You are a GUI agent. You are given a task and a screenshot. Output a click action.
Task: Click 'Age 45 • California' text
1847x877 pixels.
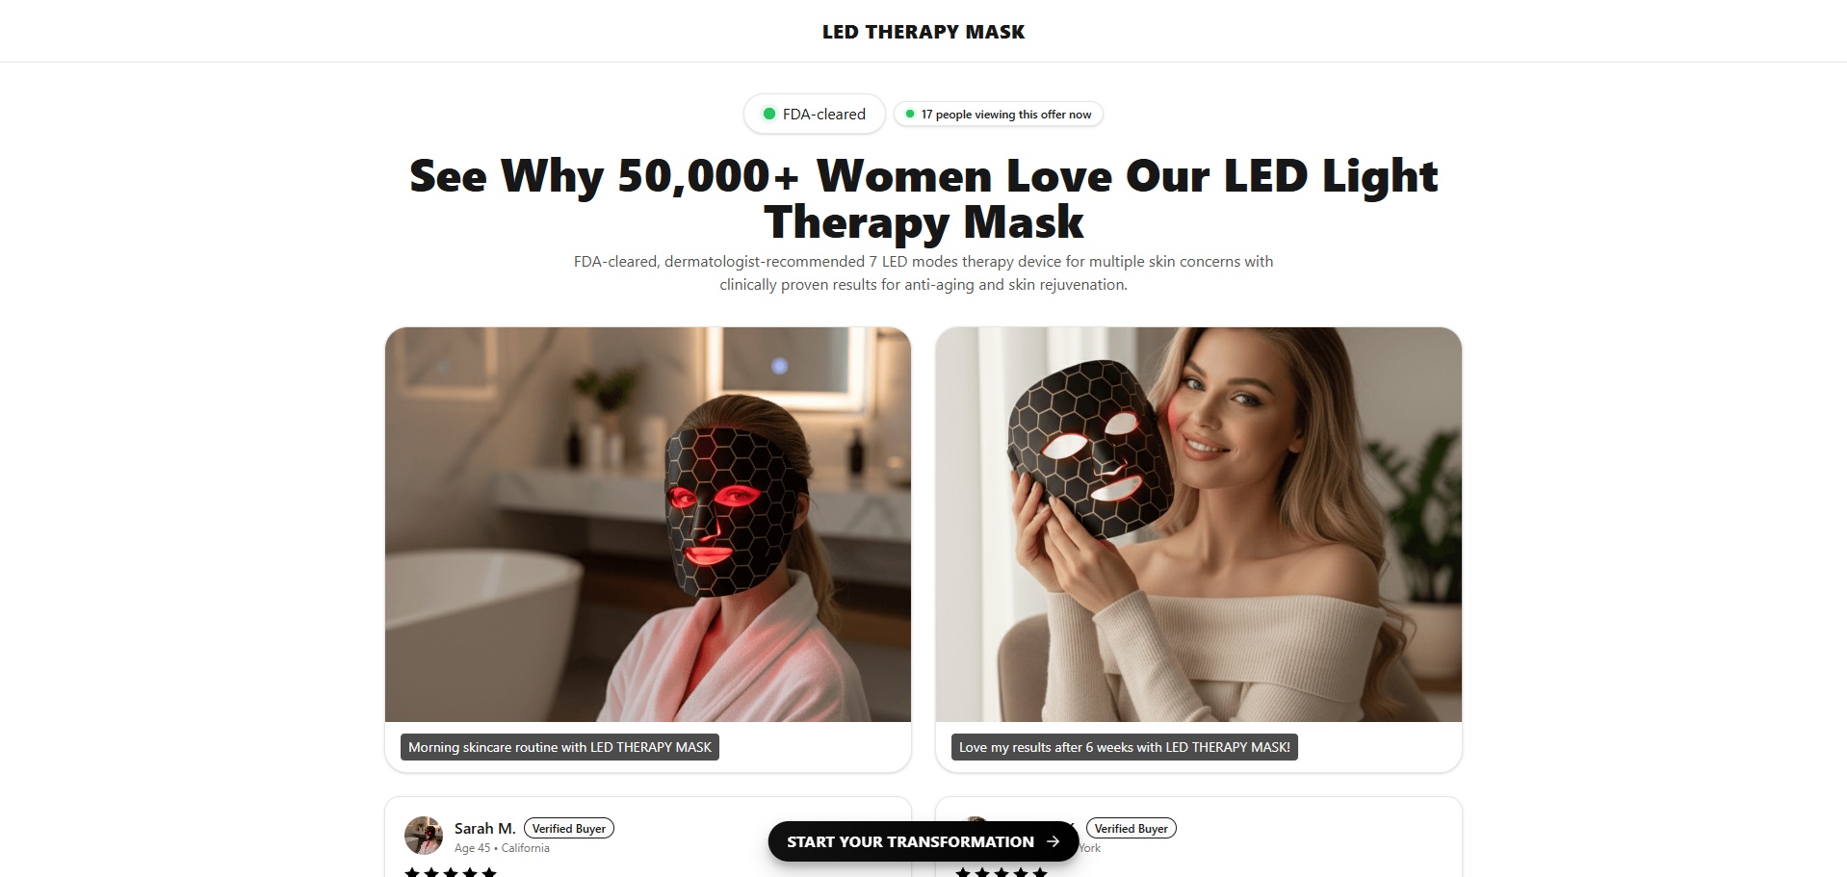[x=502, y=848]
